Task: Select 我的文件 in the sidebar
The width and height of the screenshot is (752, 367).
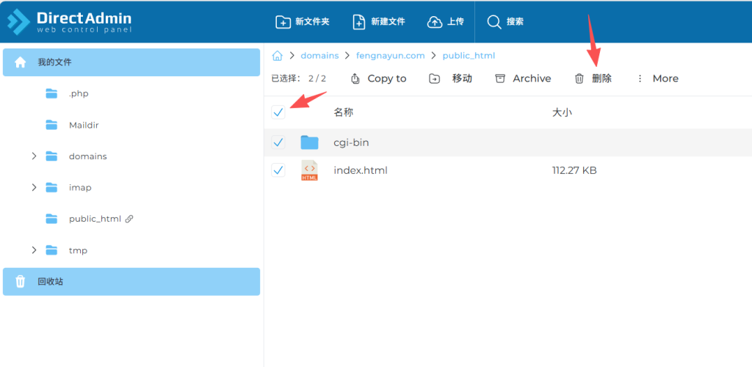Action: (54, 62)
